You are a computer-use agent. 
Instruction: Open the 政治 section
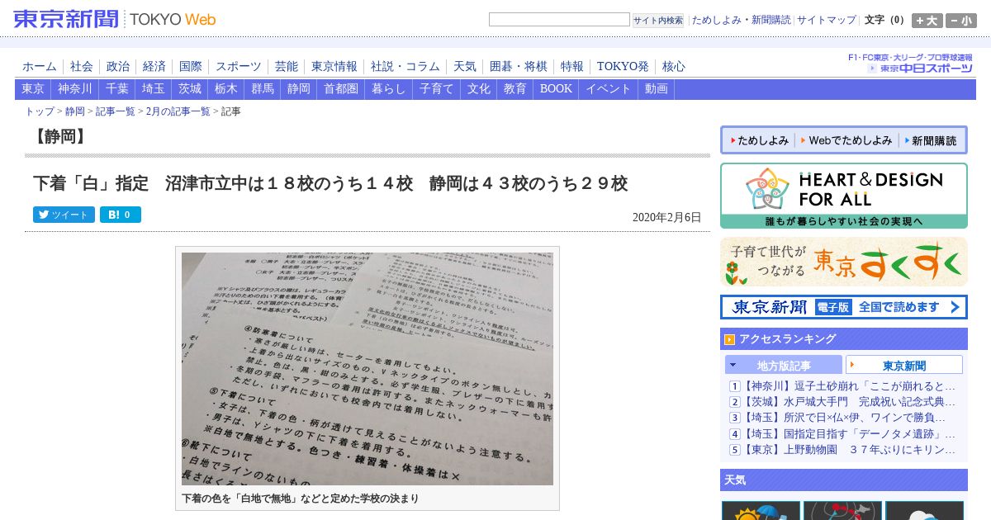[x=118, y=66]
